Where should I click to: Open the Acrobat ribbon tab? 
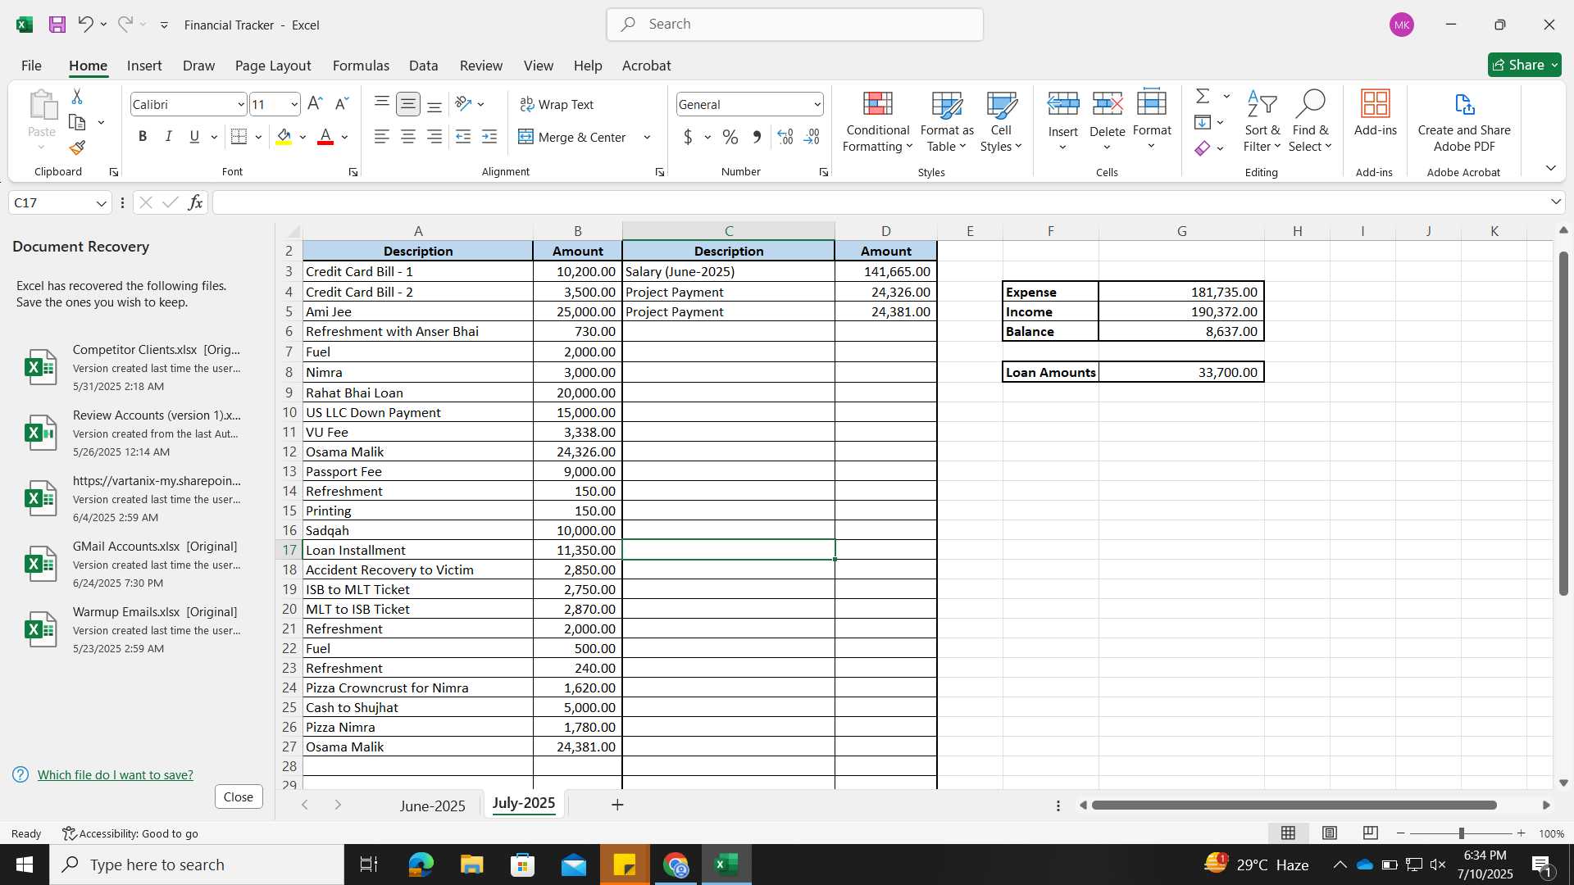pyautogui.click(x=646, y=66)
